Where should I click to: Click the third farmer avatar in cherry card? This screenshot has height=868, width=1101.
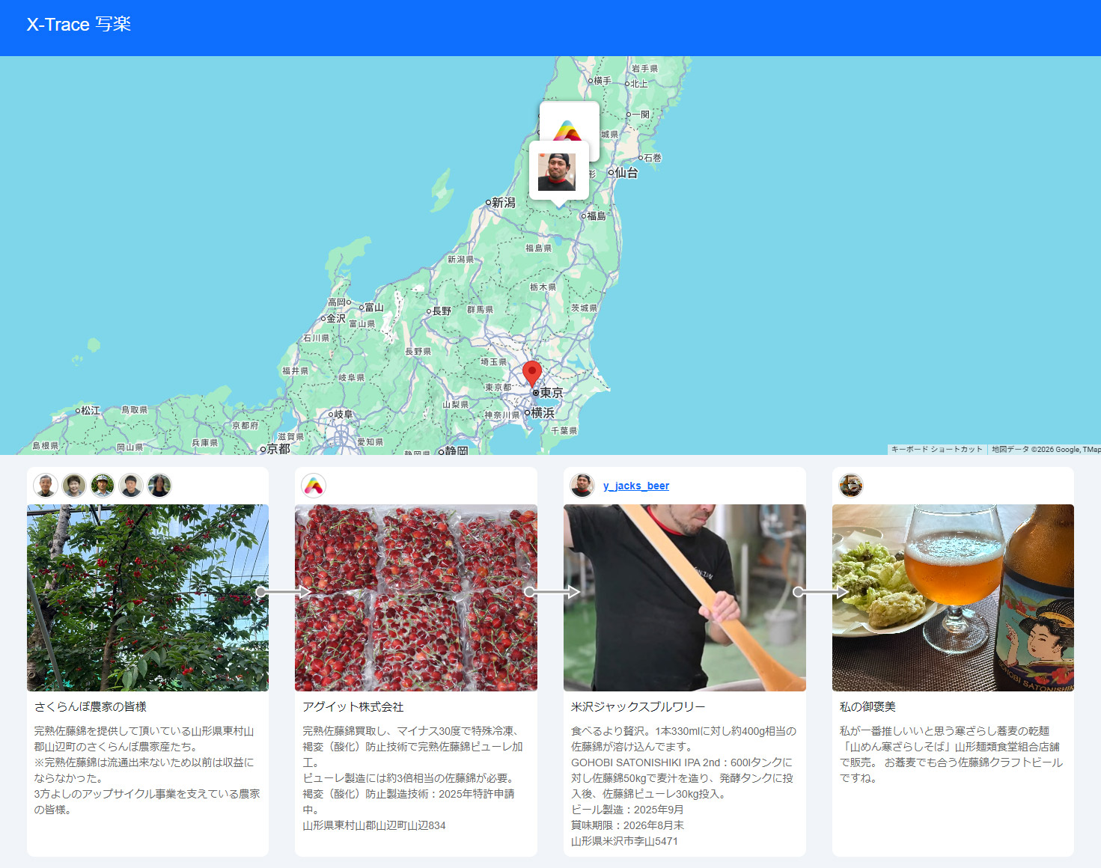[103, 486]
